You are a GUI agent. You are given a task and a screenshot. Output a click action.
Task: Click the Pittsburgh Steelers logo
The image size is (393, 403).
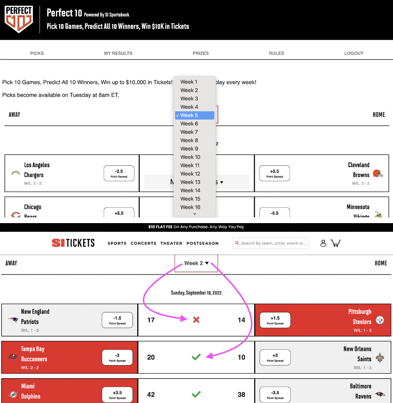click(x=380, y=320)
